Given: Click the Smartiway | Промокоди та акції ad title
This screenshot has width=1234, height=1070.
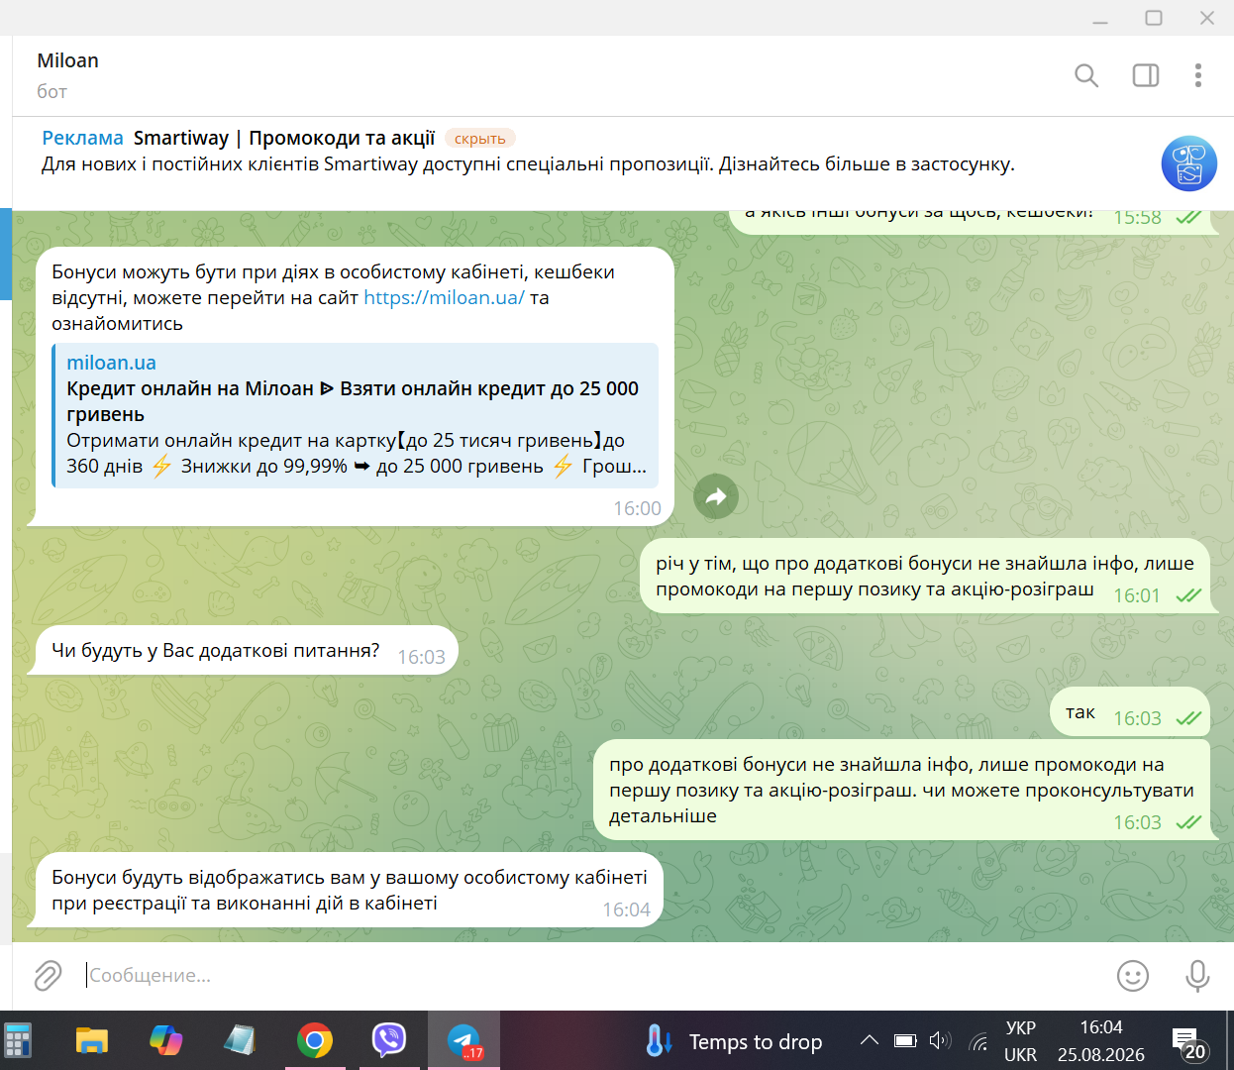Looking at the screenshot, I should pyautogui.click(x=284, y=138).
